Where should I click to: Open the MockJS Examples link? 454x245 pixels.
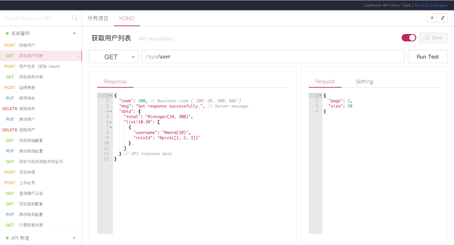pyautogui.click(x=431, y=5)
